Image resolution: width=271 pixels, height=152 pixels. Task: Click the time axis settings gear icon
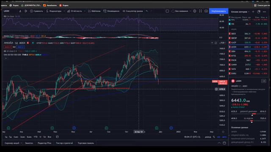point(223,132)
